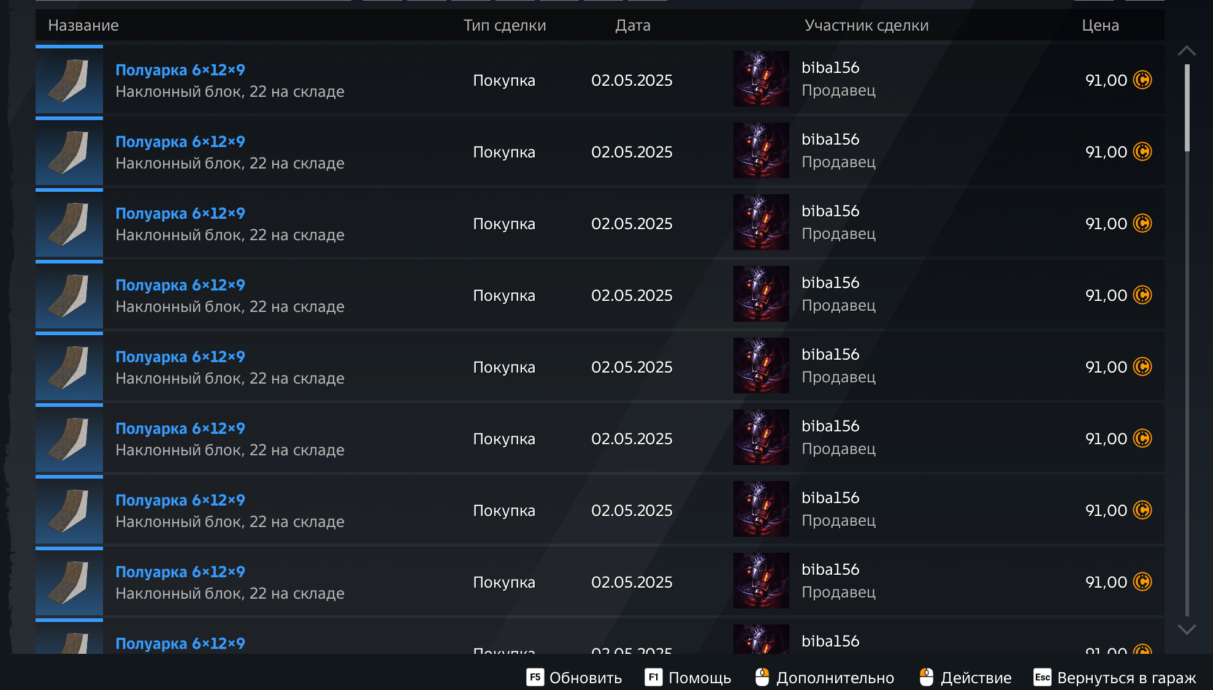1213x690 pixels.
Task: Click the scroll up arrow chevron
Action: [x=1187, y=51]
